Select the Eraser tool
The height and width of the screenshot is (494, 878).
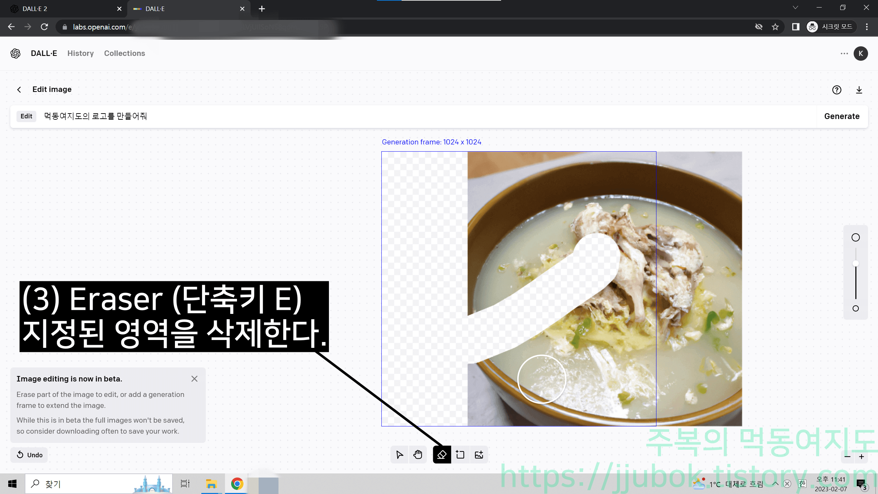pyautogui.click(x=442, y=455)
